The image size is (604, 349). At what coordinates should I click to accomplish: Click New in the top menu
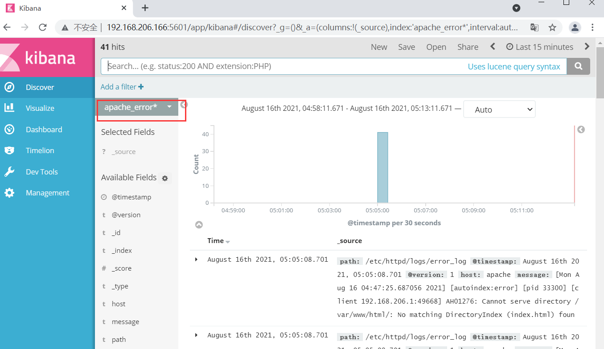379,47
